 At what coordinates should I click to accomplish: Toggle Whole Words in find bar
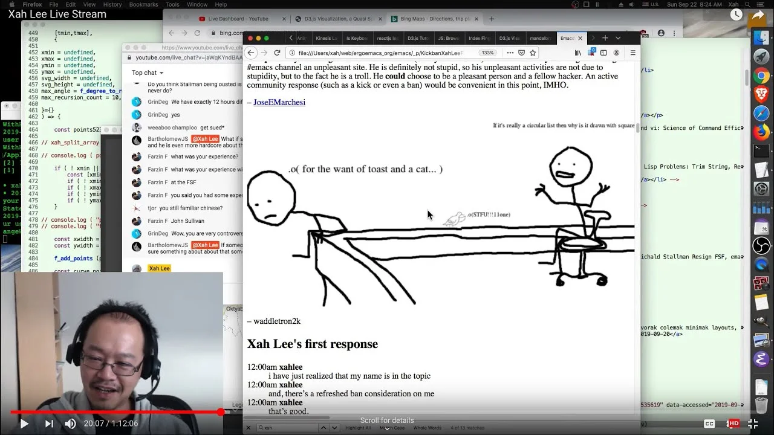point(427,428)
